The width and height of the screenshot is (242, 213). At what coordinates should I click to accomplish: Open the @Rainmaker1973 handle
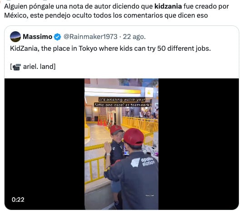pyautogui.click(x=90, y=37)
